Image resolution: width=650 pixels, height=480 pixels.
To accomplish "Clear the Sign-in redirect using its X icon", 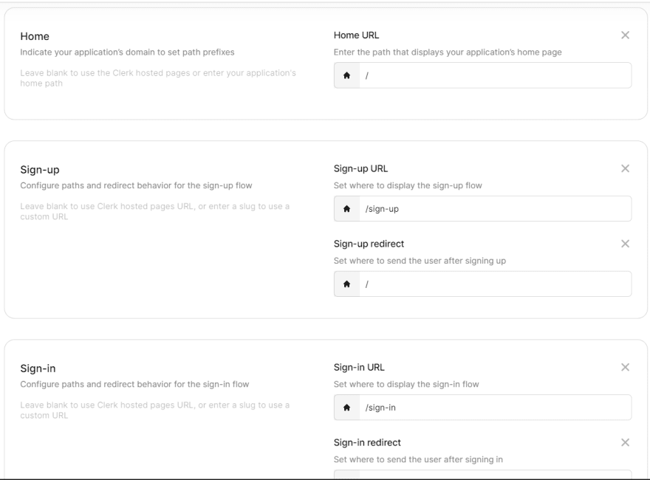I will pyautogui.click(x=625, y=442).
